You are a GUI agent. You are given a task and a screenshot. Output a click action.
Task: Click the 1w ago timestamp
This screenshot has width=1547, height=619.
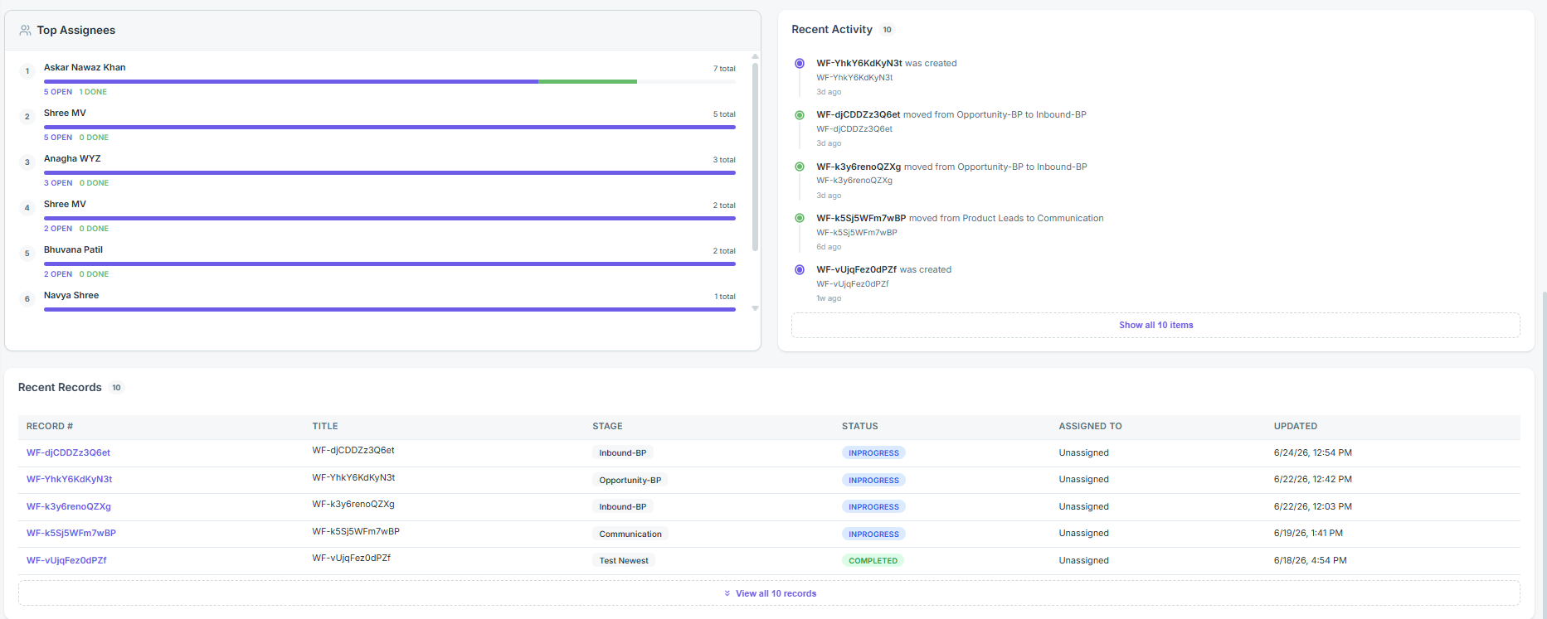[829, 298]
